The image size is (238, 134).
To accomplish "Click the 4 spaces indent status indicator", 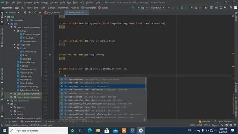I will 215,125.
